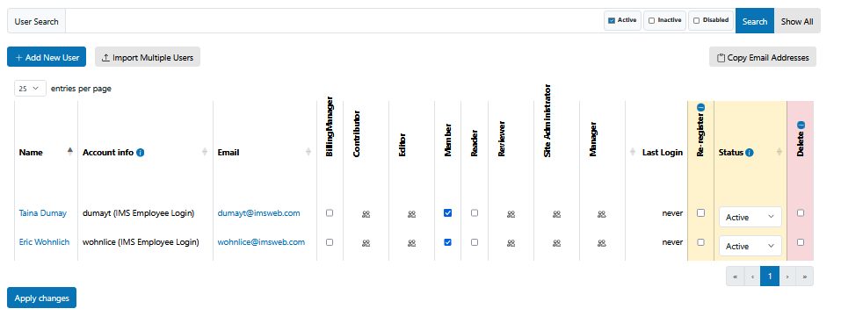Go to previous page of results

(x=752, y=276)
